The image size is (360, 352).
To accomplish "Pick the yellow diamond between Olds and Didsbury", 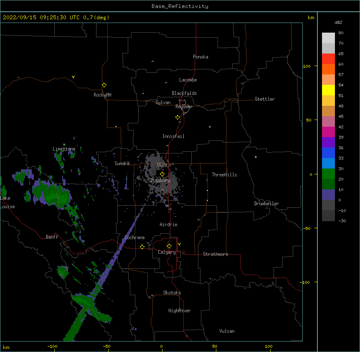I will pyautogui.click(x=162, y=174).
